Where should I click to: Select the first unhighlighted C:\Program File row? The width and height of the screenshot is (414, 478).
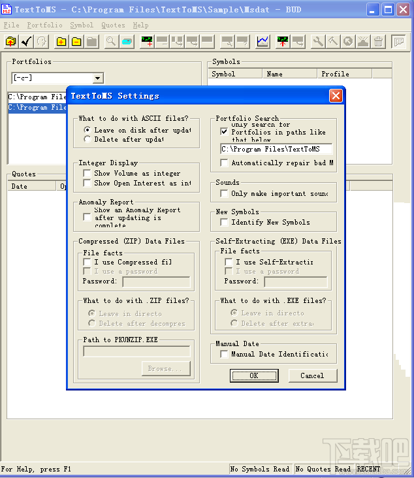(37, 97)
